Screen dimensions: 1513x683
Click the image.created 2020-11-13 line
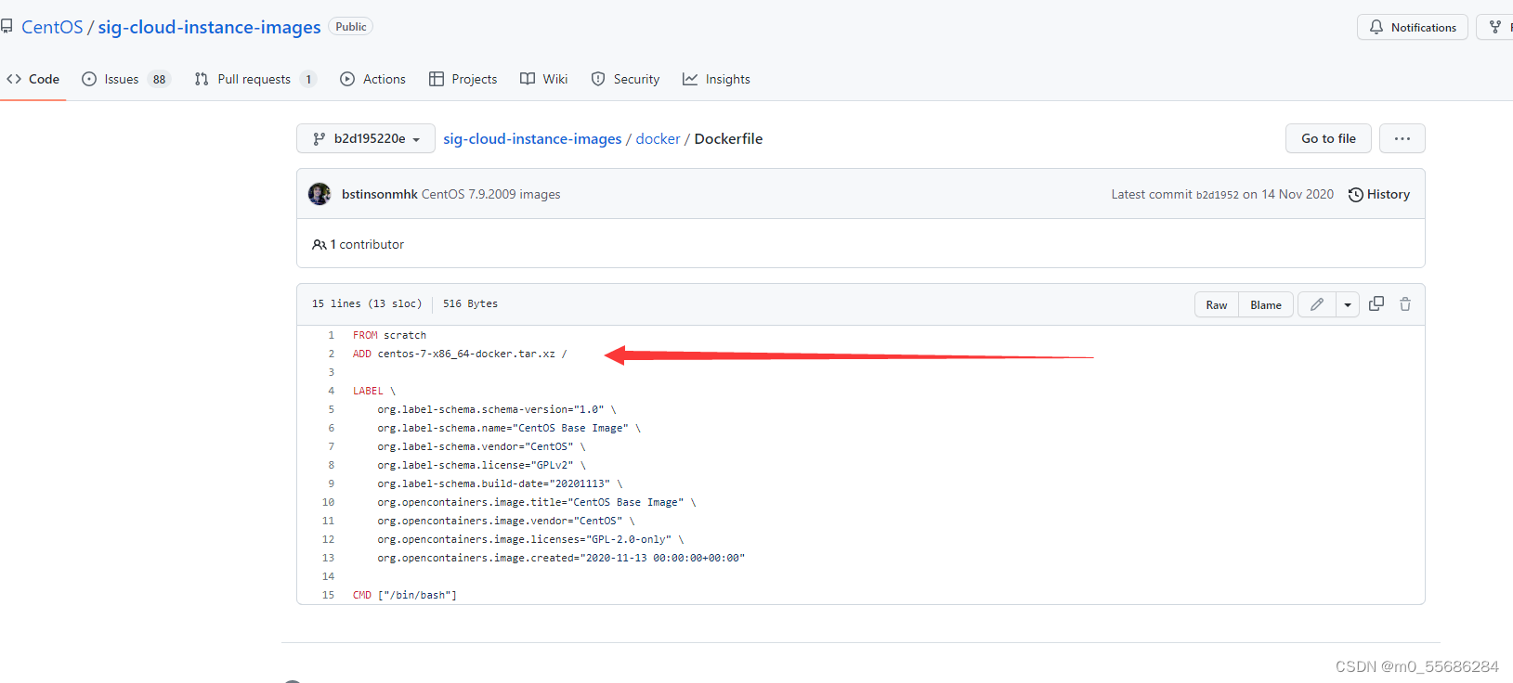pos(561,558)
